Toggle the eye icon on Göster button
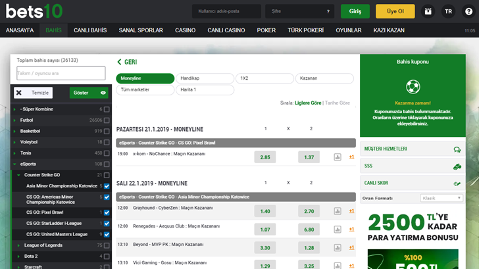 click(103, 93)
